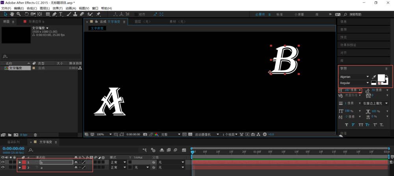Screen dimensions: 394x176
Task: Open the 100% magnification dropdown
Action: coord(104,134)
